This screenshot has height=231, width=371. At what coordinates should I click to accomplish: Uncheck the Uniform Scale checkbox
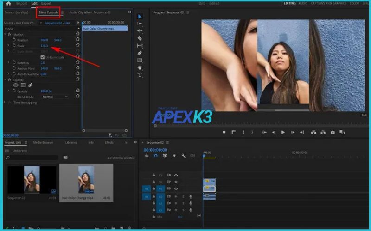coord(42,57)
